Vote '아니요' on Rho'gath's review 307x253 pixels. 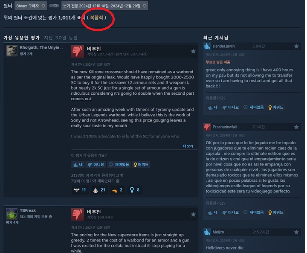96,165
